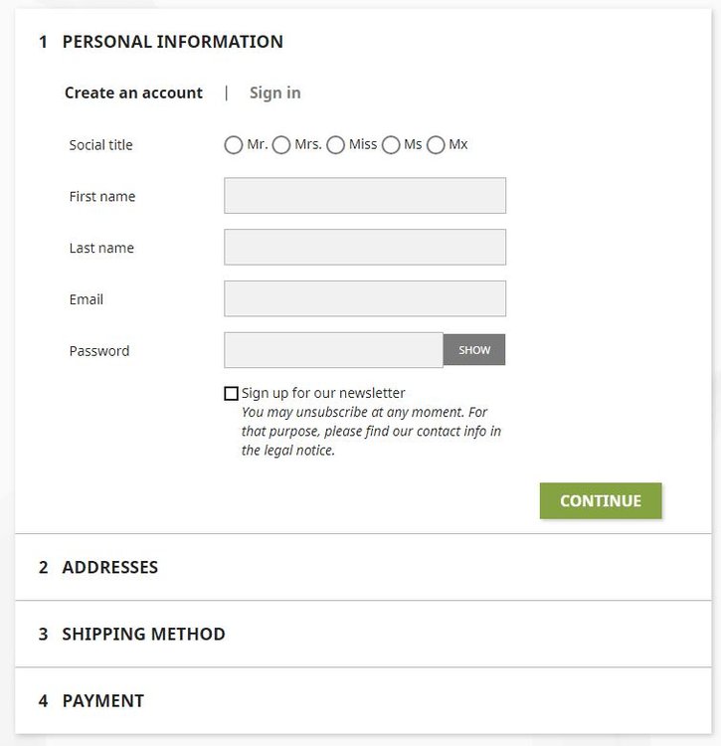Viewport: 721px width, 746px height.
Task: Enable the newsletter signup checkbox
Action: coord(232,394)
